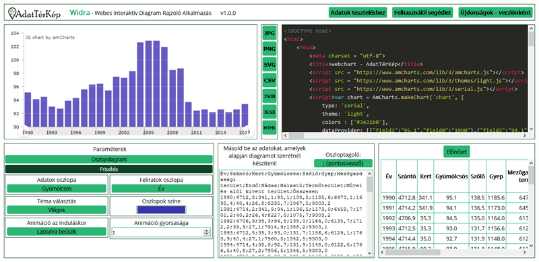Click the animation speed stepper arrows

point(207,232)
